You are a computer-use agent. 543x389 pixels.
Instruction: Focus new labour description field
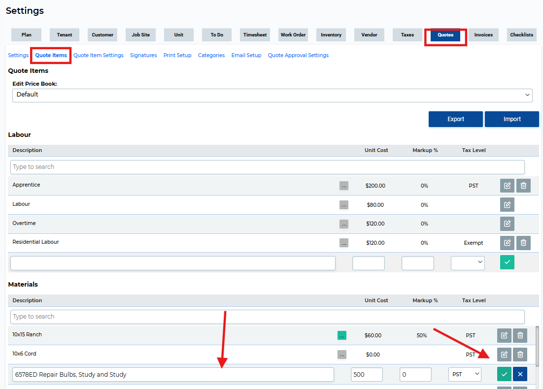click(x=173, y=263)
